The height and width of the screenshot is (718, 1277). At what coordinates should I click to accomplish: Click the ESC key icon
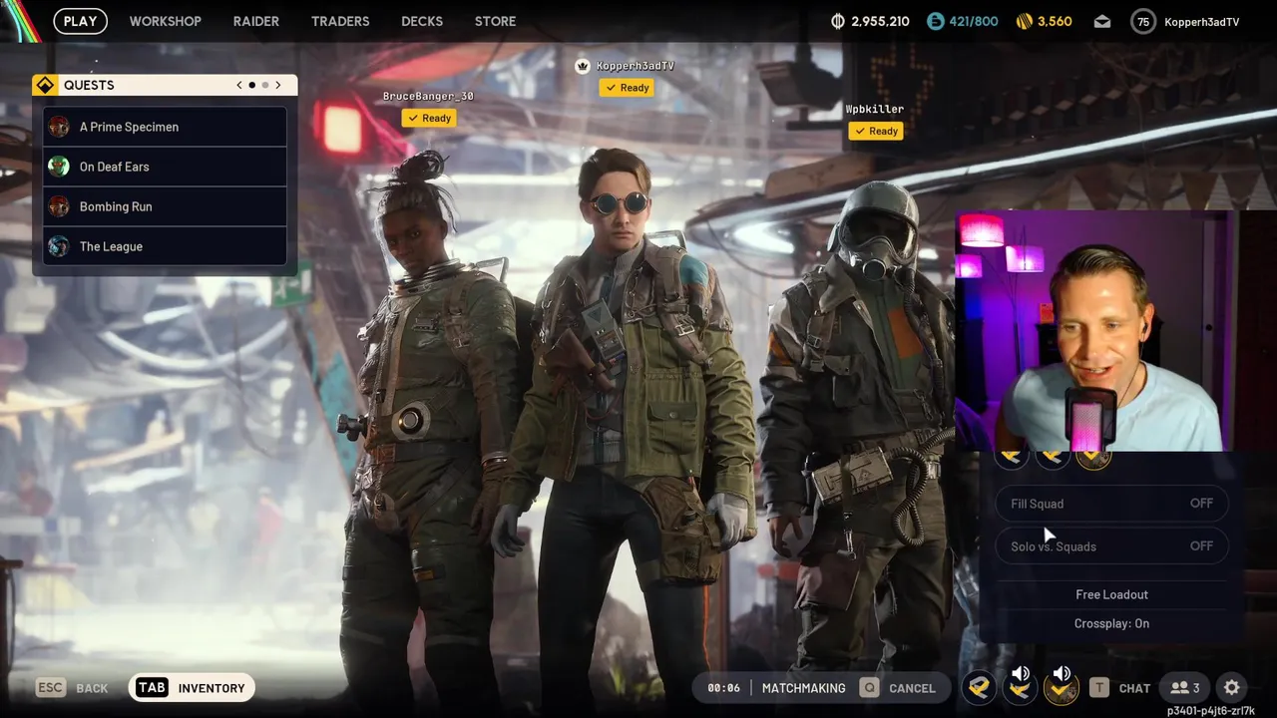coord(50,687)
